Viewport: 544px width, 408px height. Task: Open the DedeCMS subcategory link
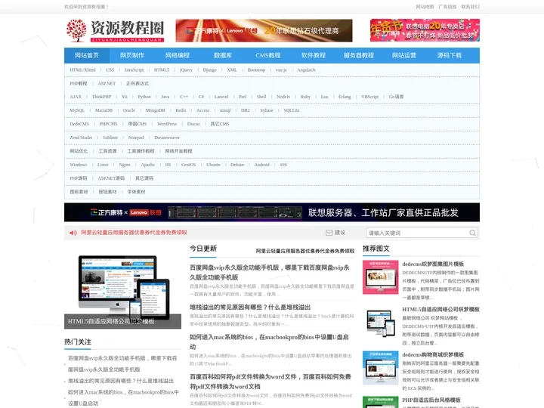click(x=79, y=124)
